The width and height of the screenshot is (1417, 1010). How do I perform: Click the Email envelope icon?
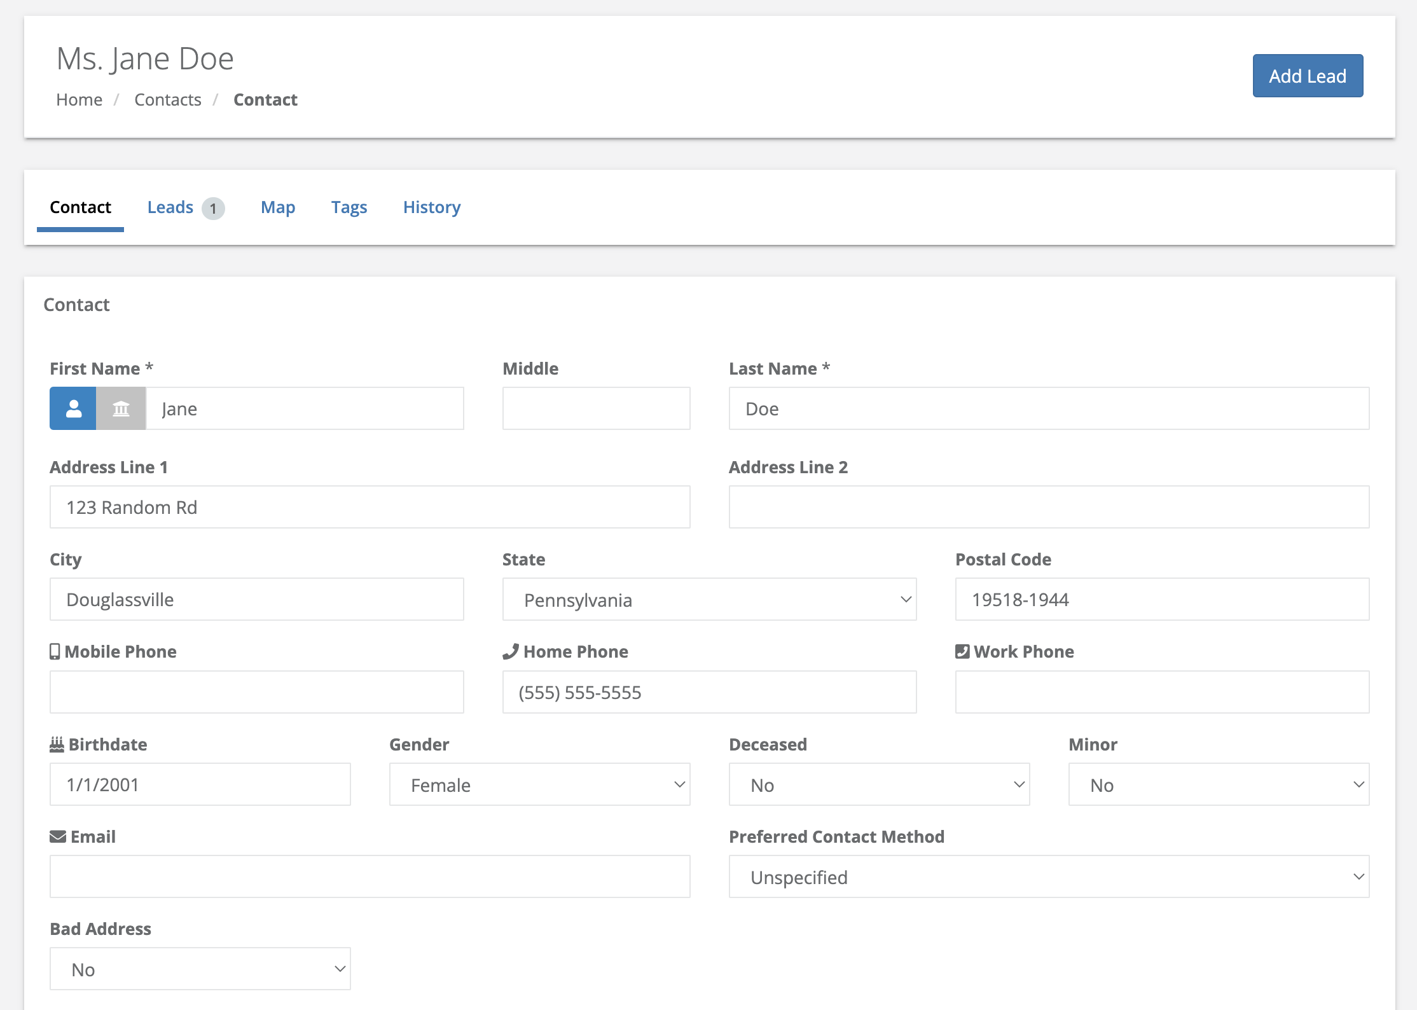point(58,836)
